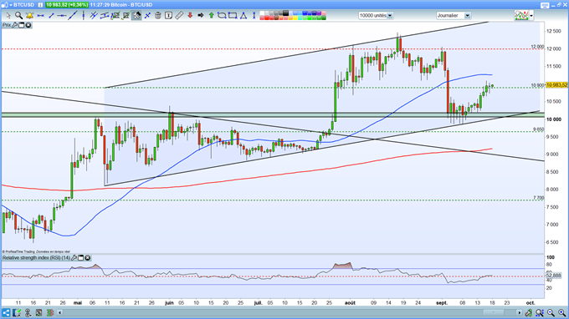Pick the green up arrow marker tool
569x319 pixels.
[x=211, y=16]
